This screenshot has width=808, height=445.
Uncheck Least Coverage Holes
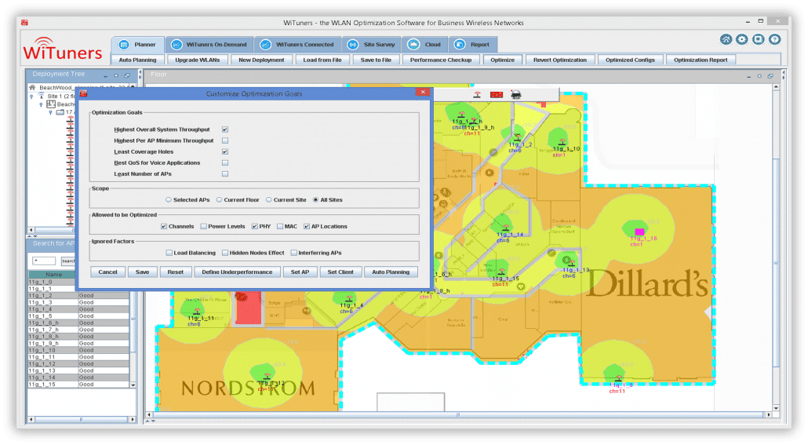[x=225, y=151]
